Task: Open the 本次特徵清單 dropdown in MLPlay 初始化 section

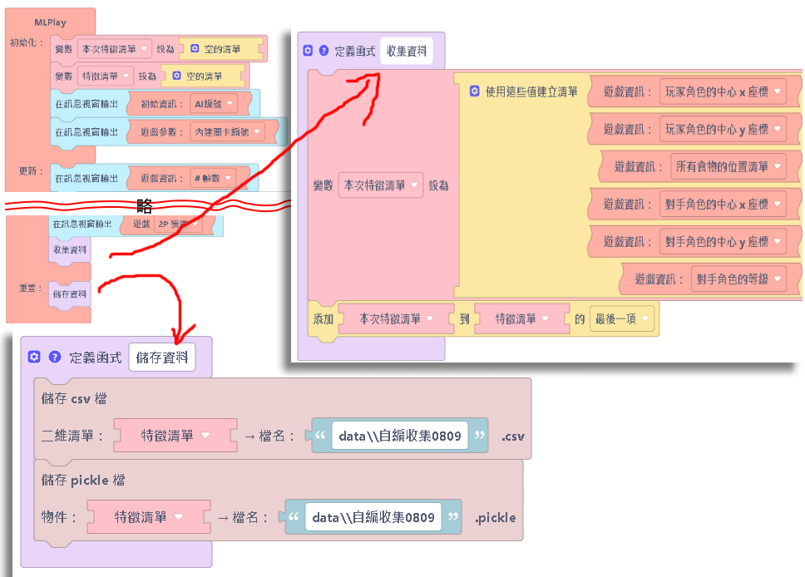Action: pos(115,49)
